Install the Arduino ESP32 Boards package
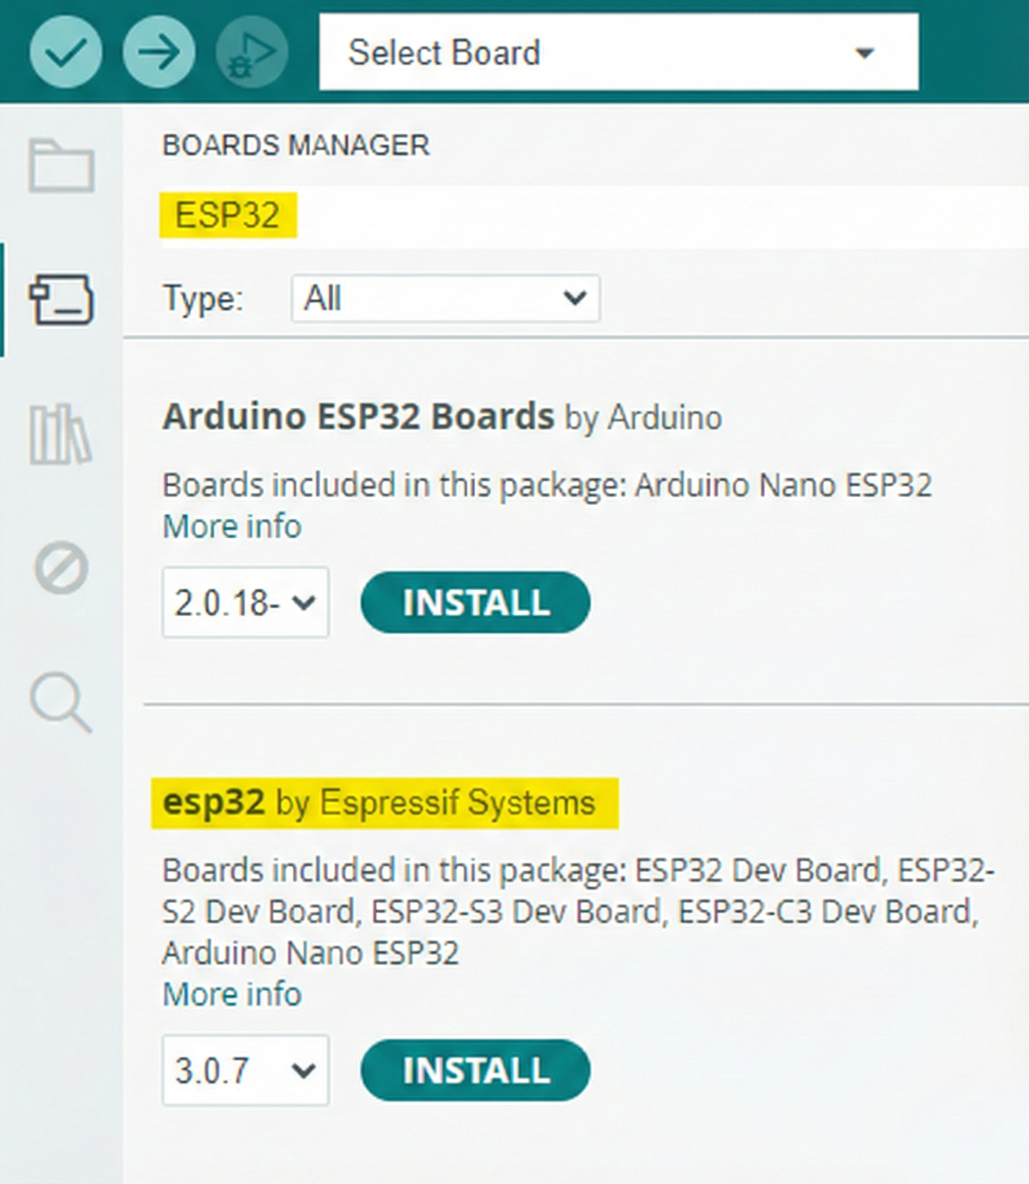Image resolution: width=1029 pixels, height=1184 pixels. pos(475,602)
